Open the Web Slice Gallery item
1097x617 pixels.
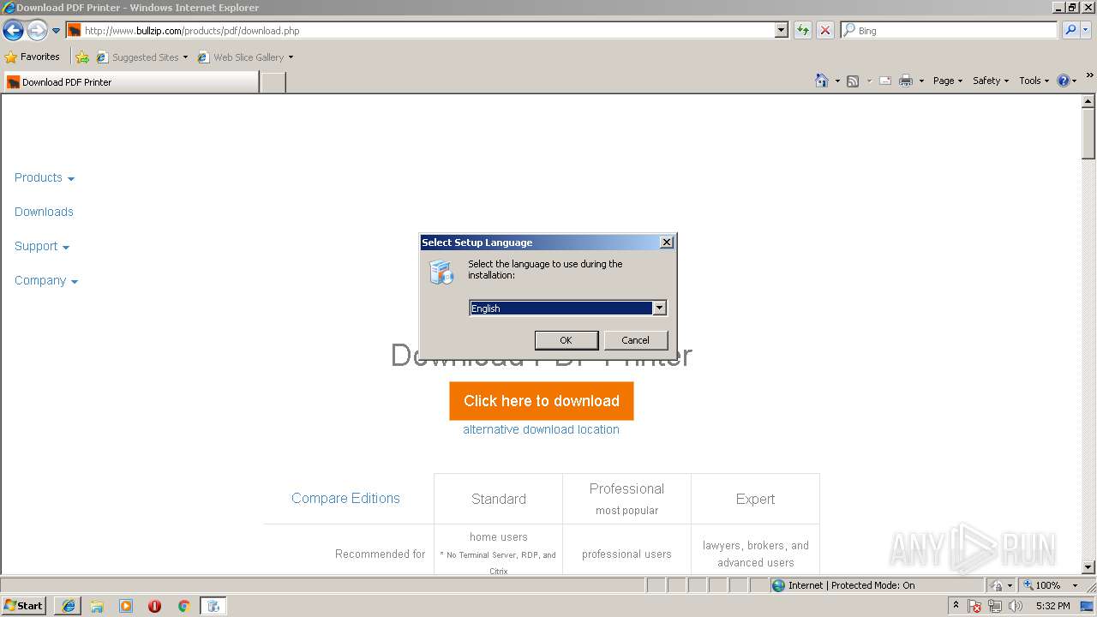pos(245,57)
